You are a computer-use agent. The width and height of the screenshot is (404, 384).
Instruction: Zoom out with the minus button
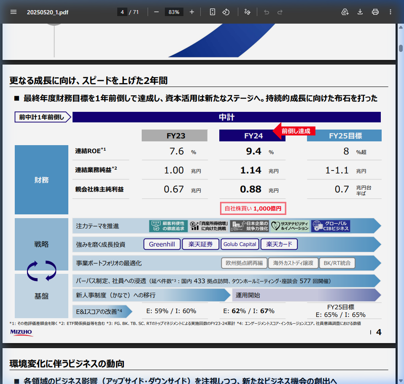pos(156,12)
